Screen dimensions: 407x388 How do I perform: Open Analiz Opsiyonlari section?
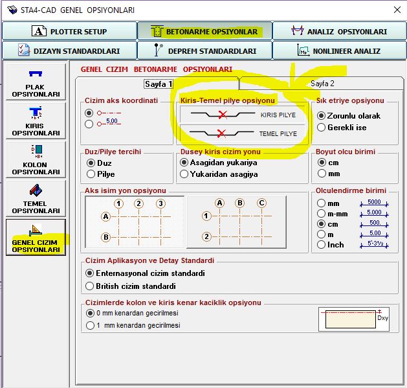tap(338, 31)
